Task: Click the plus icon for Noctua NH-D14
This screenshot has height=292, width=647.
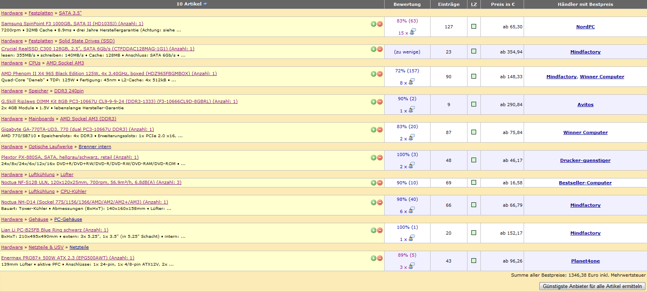Action: click(374, 202)
